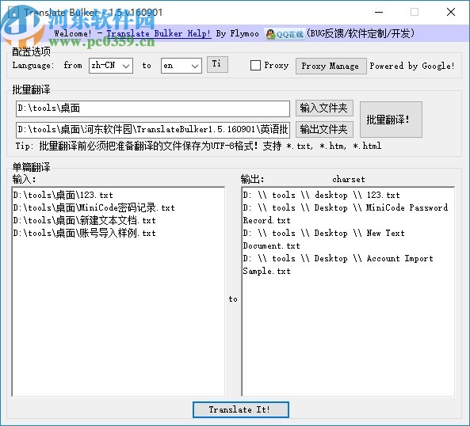Click inside the 输入 text area
This screenshot has width=470, height=426.
click(x=118, y=291)
